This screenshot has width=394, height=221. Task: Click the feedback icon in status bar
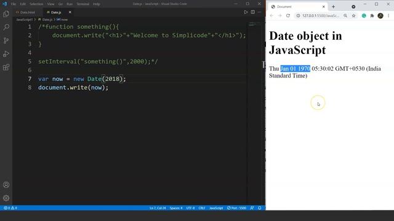[x=252, y=208]
